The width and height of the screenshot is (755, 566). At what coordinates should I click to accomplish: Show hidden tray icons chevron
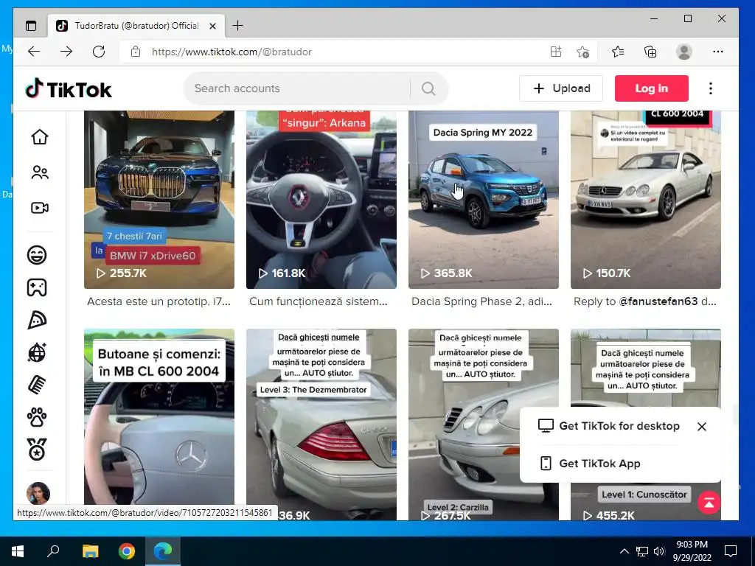(x=624, y=551)
